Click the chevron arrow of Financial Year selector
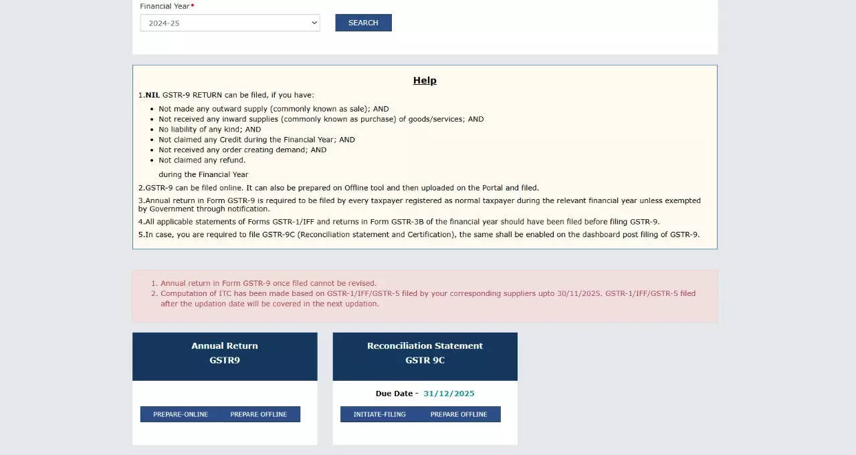The height and width of the screenshot is (455, 856). coord(314,23)
